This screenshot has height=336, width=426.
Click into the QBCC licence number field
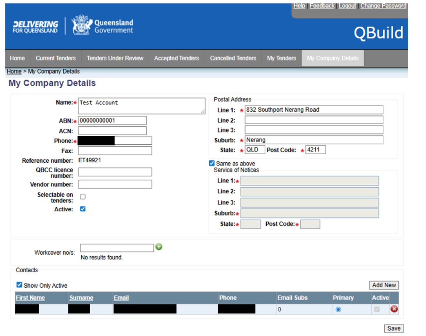tap(115, 172)
